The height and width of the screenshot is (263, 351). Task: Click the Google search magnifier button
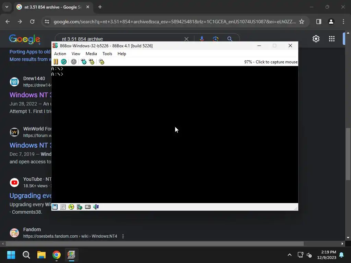[x=230, y=39]
